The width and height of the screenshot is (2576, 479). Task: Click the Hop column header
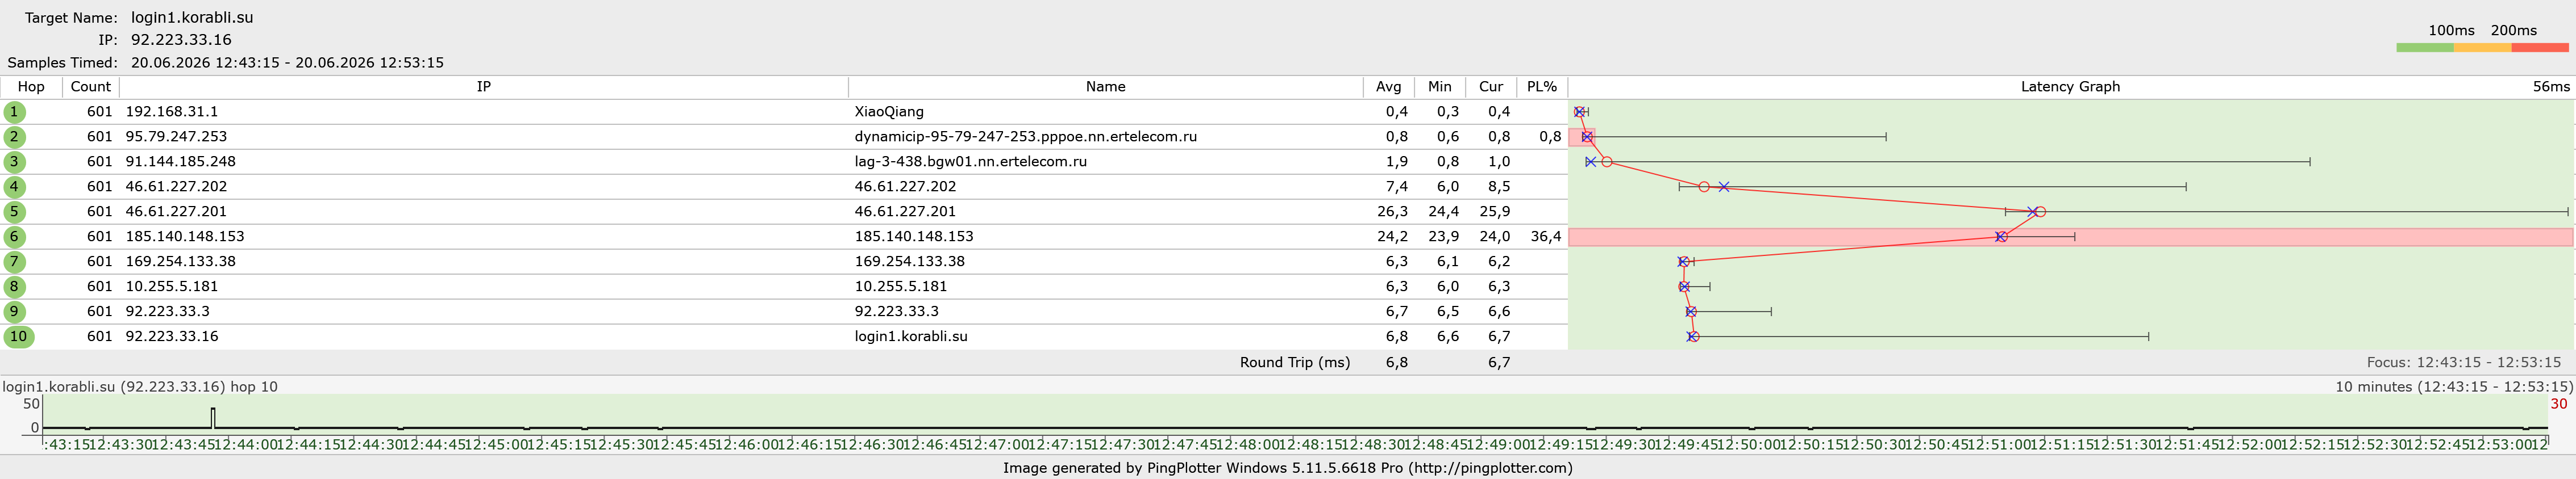(x=31, y=87)
